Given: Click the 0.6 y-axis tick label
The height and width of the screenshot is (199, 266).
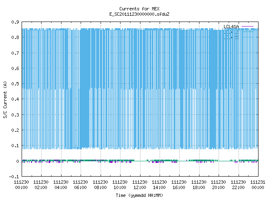Looking at the screenshot, I should coord(15,68).
